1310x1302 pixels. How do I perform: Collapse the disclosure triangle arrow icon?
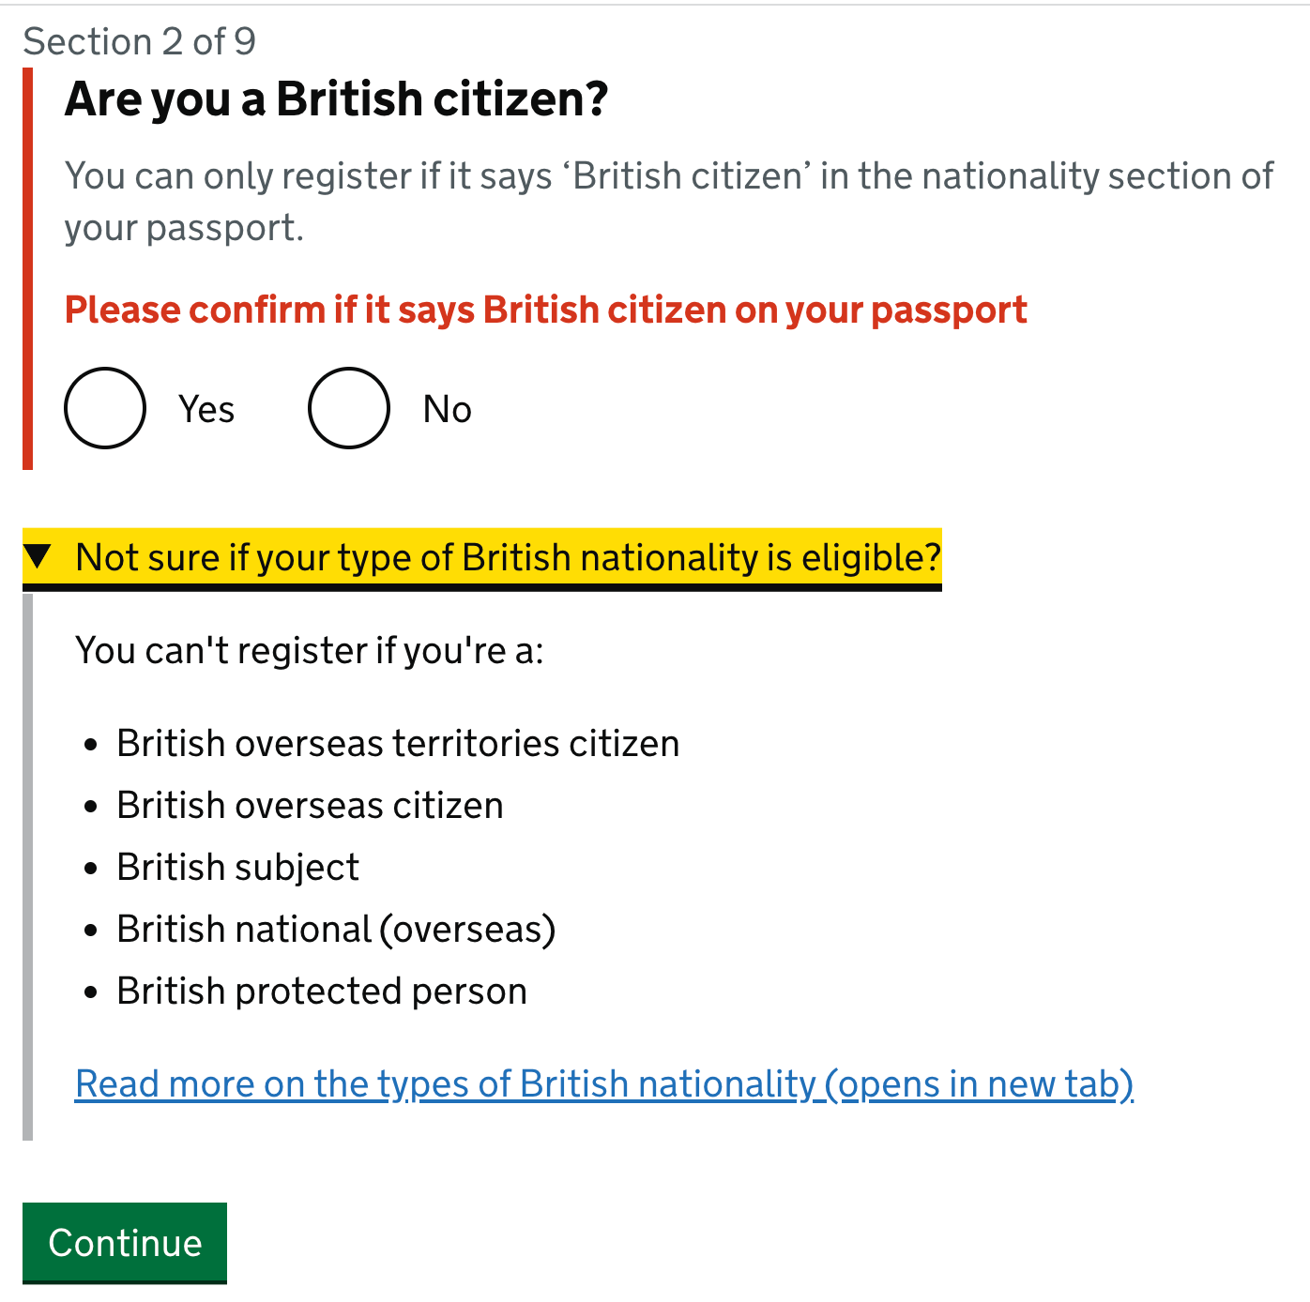point(38,556)
